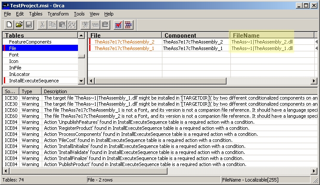Select File cell TheAss7e17cTheAssembly_2
This screenshot has height=185, width=320.
[124, 42]
